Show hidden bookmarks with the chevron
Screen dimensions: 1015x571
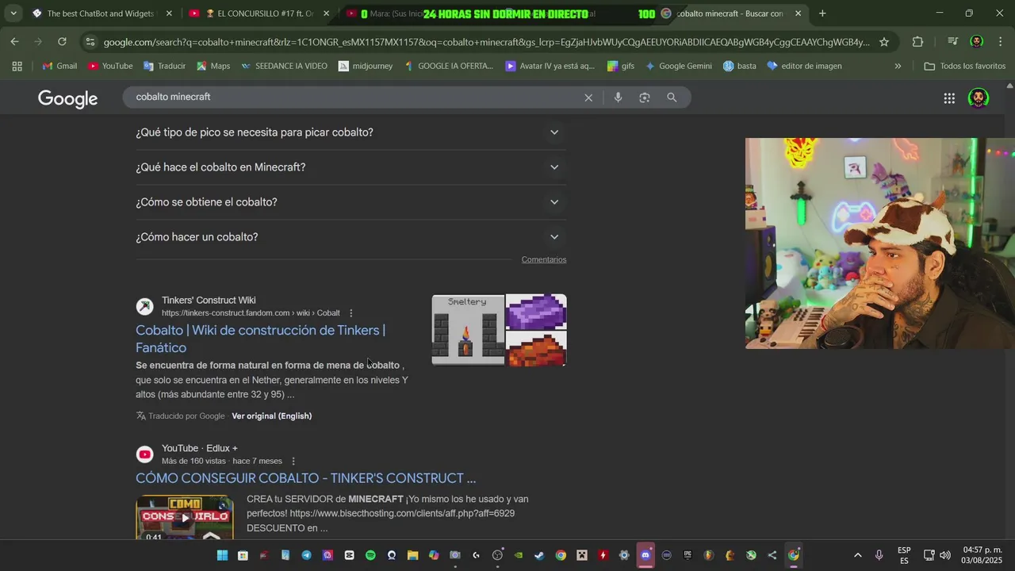coord(898,66)
